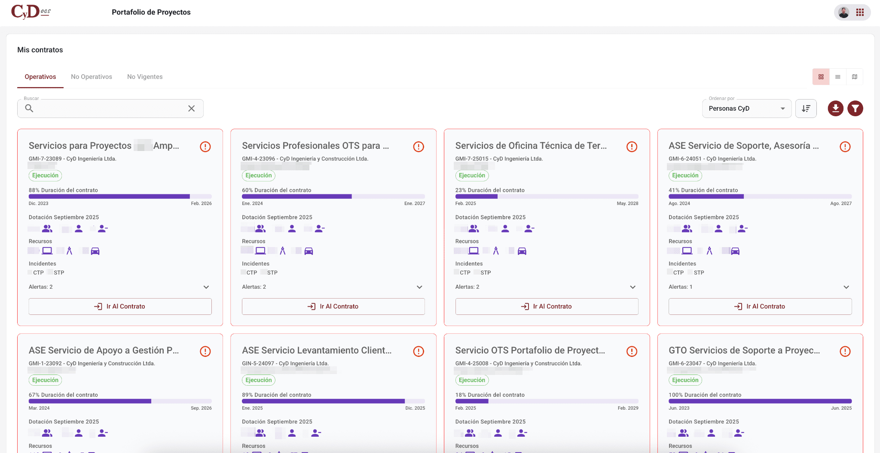880x453 pixels.
Task: Switch to list view
Action: point(837,77)
